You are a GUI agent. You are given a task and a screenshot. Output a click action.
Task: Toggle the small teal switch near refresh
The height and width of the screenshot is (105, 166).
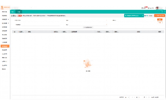point(147,16)
